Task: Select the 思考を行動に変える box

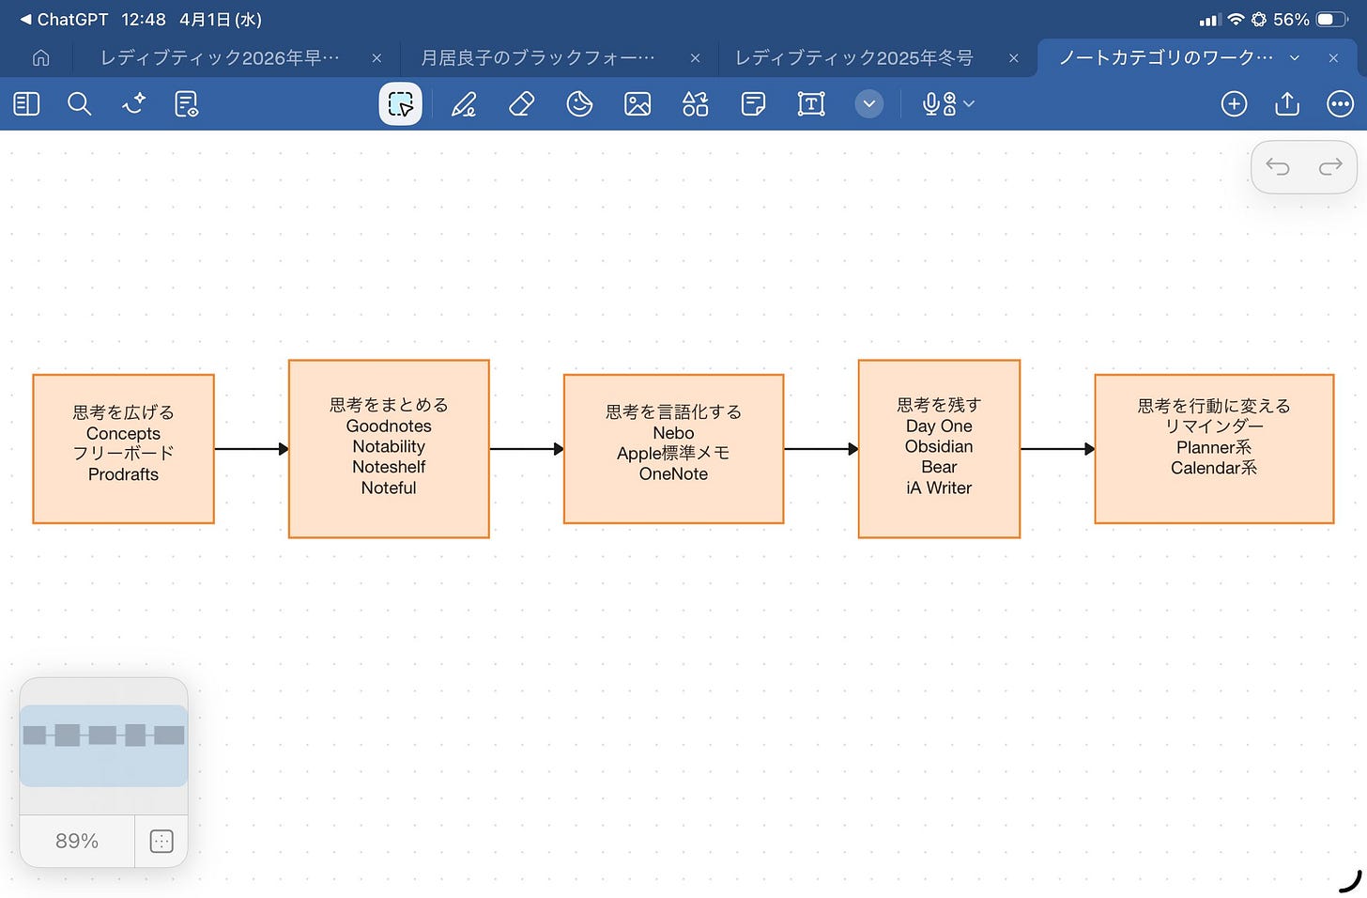Action: (x=1214, y=449)
